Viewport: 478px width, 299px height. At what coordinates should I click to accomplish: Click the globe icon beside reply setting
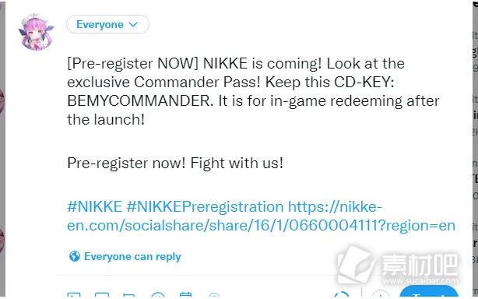75,256
